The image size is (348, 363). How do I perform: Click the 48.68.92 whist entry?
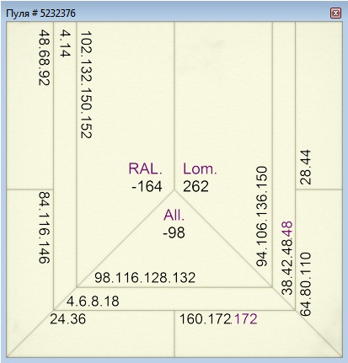(44, 57)
